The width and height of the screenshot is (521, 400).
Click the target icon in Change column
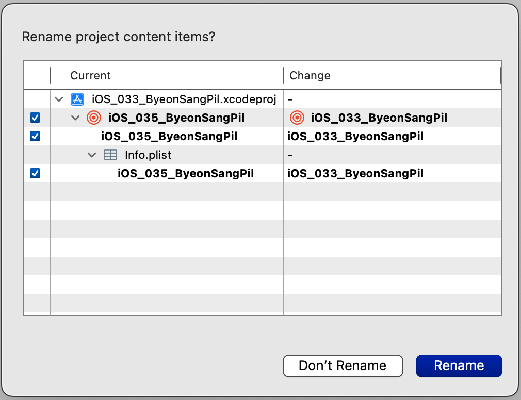[x=297, y=118]
